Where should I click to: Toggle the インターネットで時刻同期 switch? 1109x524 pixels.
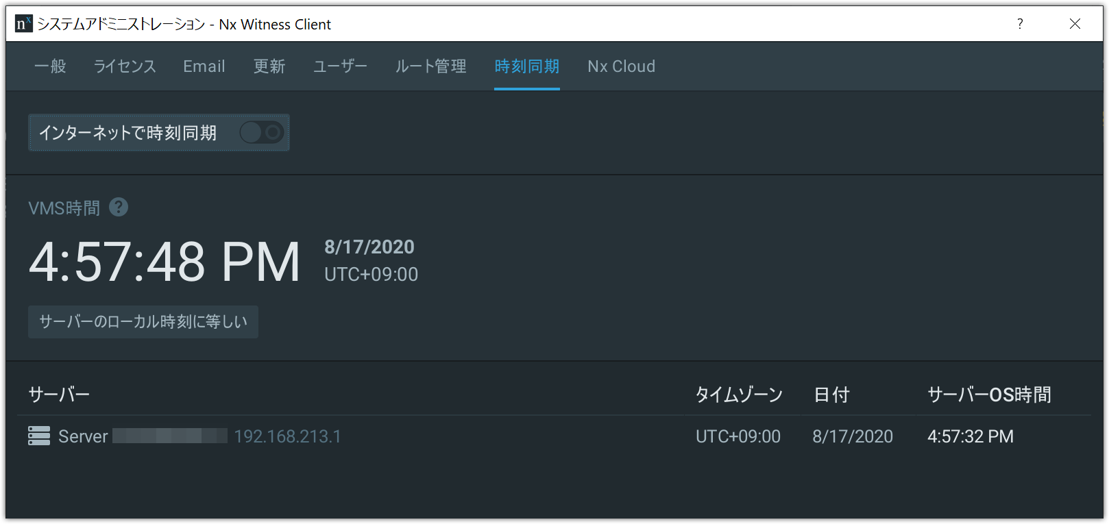(x=262, y=132)
